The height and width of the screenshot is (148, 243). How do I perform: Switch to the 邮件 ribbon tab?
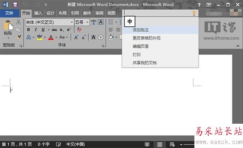(87, 13)
